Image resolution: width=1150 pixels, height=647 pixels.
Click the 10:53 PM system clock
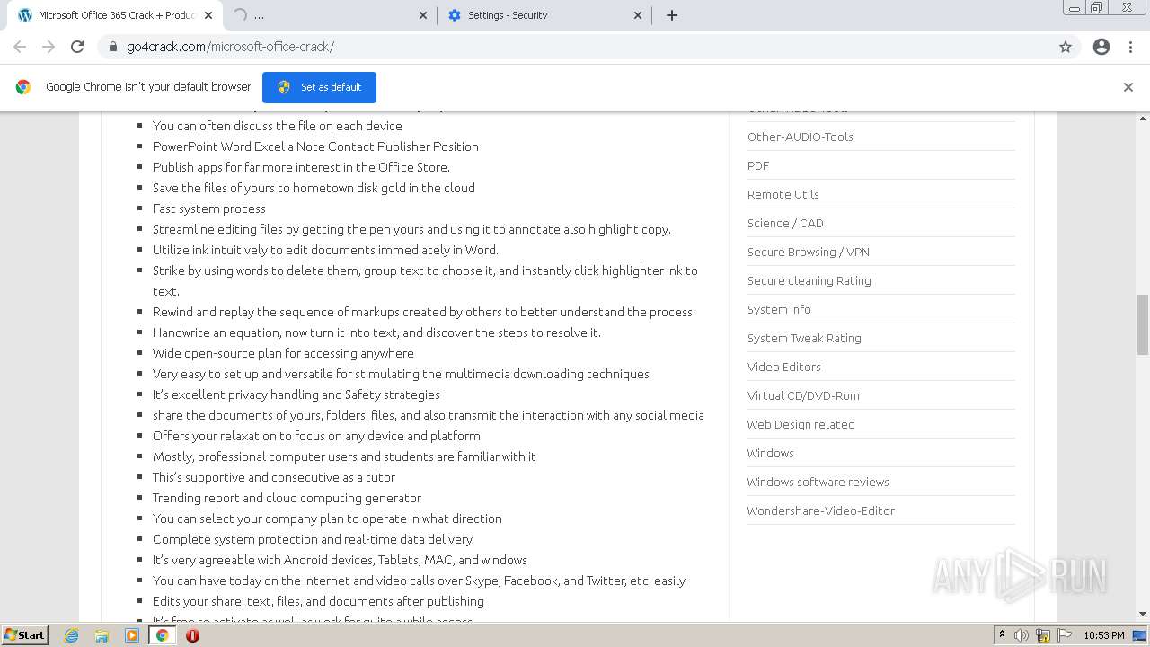pyautogui.click(x=1104, y=635)
